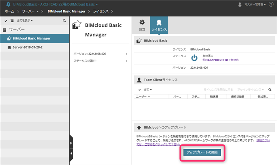Click the 最終活動日 column header
Screen dimensions: 277x165
pyautogui.click(x=239, y=97)
